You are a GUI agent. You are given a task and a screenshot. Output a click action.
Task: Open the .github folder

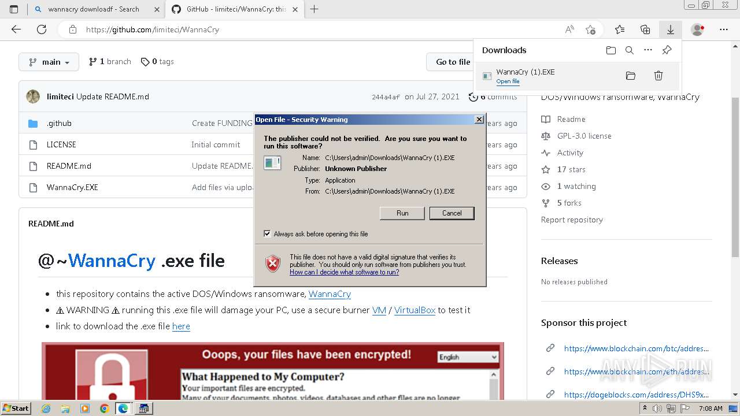point(59,123)
